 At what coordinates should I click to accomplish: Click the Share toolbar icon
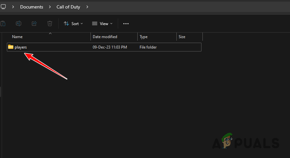(34, 23)
